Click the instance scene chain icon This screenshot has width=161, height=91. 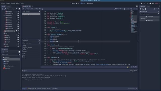coord(5,9)
